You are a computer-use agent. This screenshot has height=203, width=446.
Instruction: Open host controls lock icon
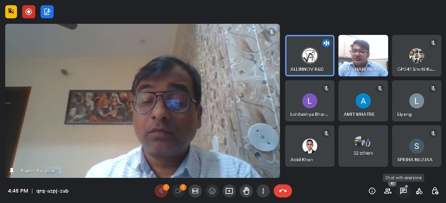pyautogui.click(x=435, y=191)
